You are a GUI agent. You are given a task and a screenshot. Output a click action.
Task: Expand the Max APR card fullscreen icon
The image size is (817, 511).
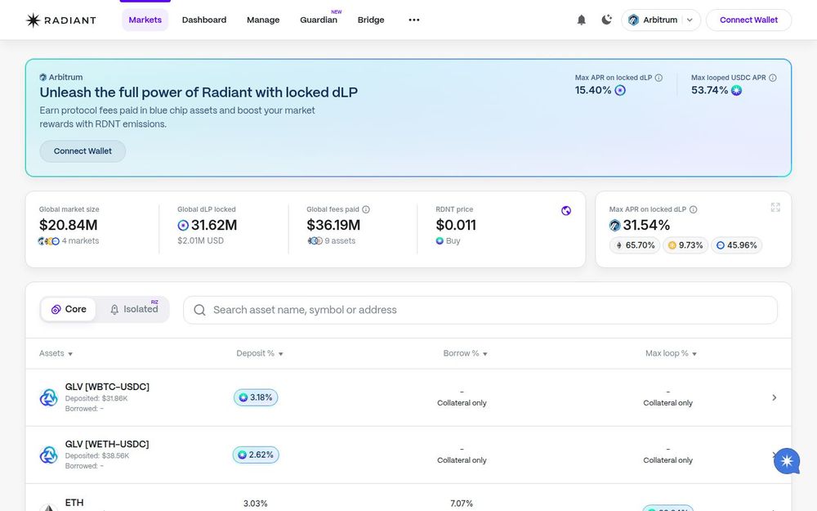coord(775,208)
